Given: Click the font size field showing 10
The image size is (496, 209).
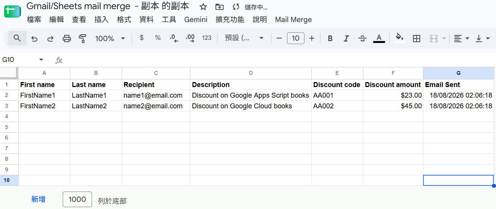Looking at the screenshot, I should pos(296,38).
